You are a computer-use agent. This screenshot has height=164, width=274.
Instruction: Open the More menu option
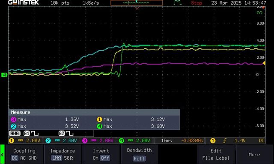[254, 155]
